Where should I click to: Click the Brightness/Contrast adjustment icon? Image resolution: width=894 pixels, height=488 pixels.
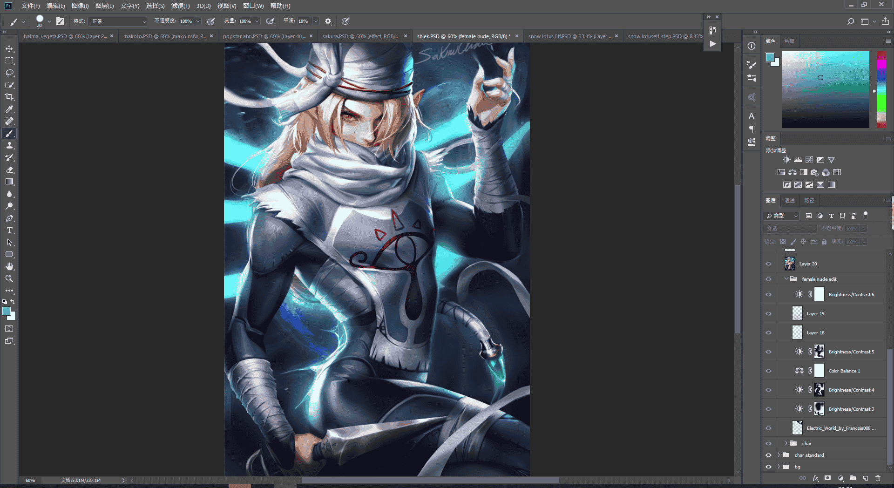click(x=786, y=160)
